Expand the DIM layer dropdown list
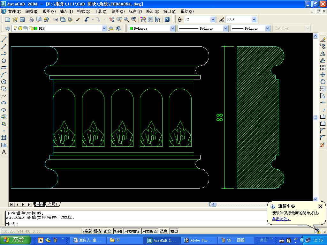Screen dimensions: 327x245 104,28
